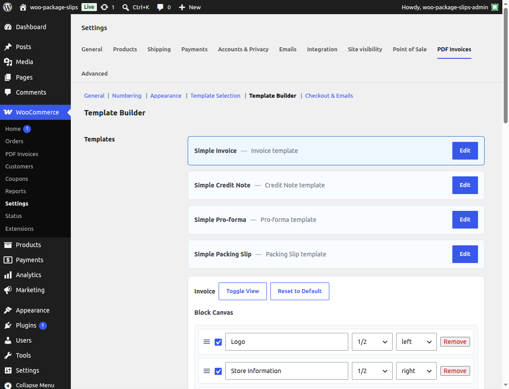Switch to the Products settings tab

(x=125, y=49)
